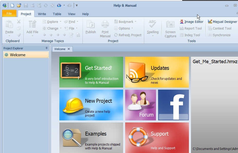Click the Save floppy disk icon
This screenshot has height=153, width=238.
26,5
